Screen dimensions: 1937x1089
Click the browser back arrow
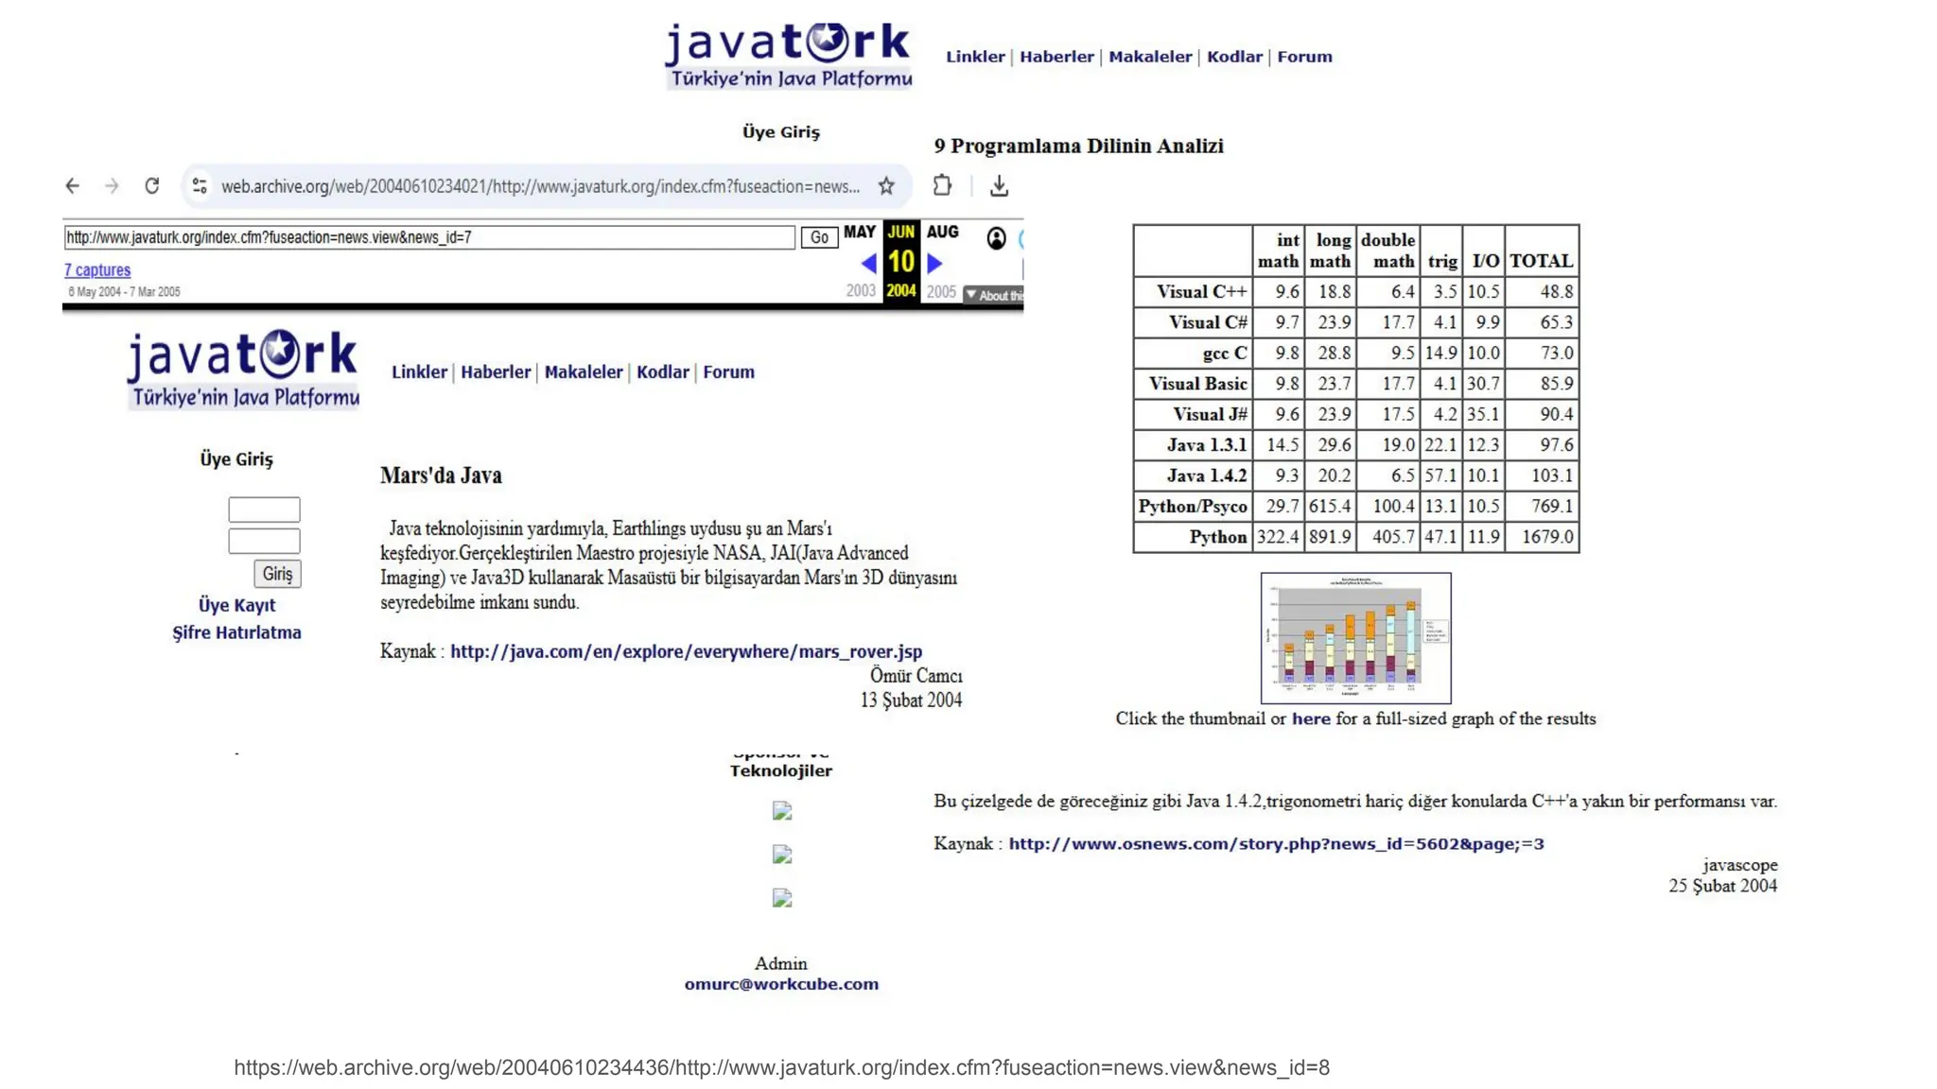[73, 186]
